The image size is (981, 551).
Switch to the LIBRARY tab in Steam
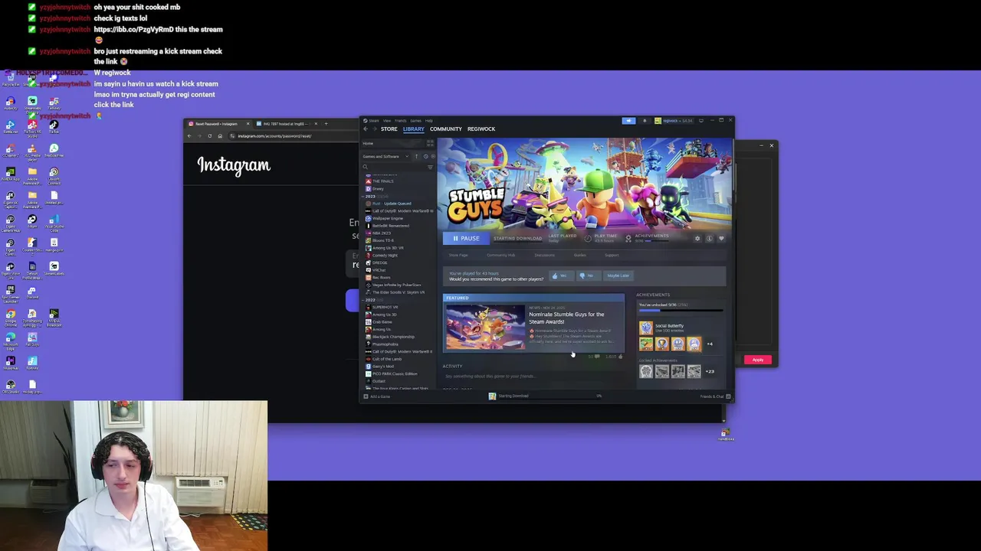coord(413,129)
